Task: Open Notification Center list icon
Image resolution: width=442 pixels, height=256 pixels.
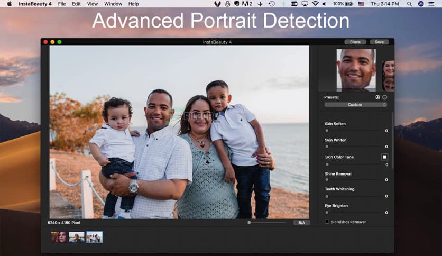Action: pyautogui.click(x=432, y=4)
